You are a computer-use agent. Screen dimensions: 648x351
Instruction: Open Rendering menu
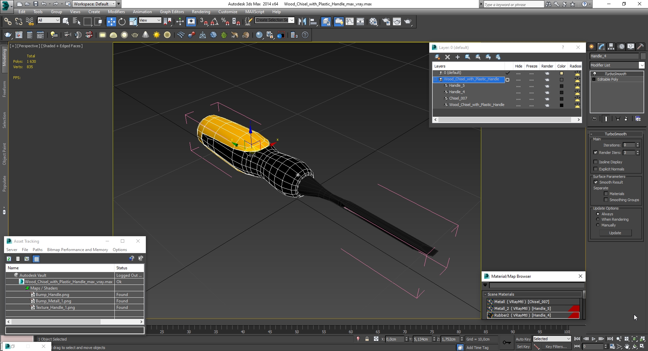pyautogui.click(x=201, y=12)
